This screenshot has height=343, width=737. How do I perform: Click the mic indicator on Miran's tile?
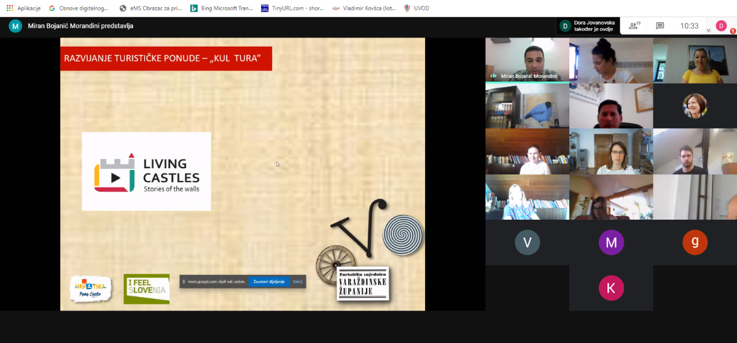[493, 76]
